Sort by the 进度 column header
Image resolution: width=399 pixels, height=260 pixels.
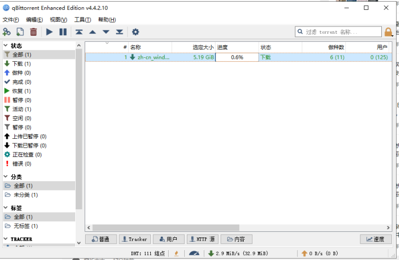click(237, 47)
